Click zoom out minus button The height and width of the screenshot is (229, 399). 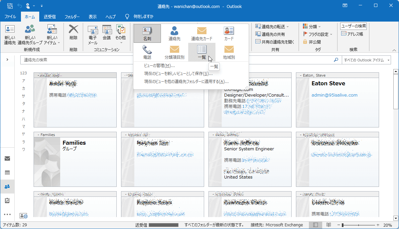click(338, 225)
